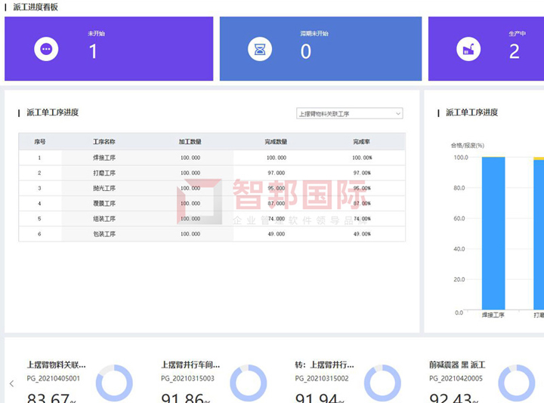Open the 上摆臂物料关联工序 dropdown
Image resolution: width=544 pixels, height=403 pixels.
349,114
